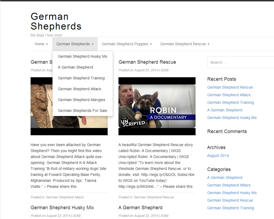Image resolution: width=274 pixels, height=219 pixels.
Task: Click the Recent Comments heading
Action: pos(227,131)
